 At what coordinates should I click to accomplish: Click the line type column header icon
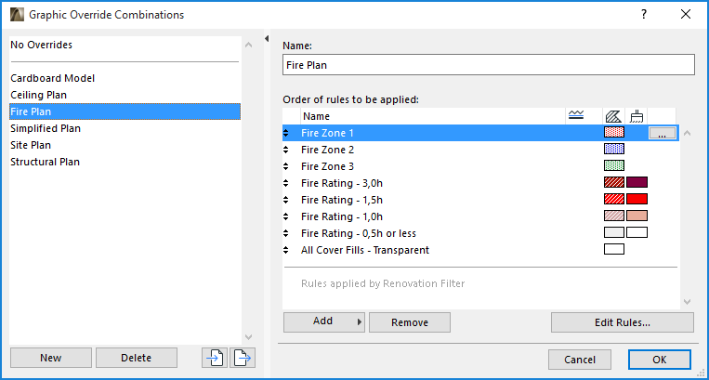[576, 116]
